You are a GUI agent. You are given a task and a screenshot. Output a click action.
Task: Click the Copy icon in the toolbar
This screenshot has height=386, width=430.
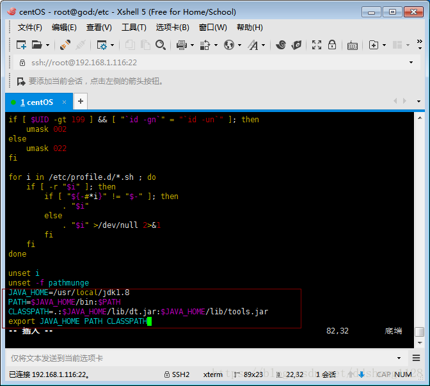tap(130, 45)
